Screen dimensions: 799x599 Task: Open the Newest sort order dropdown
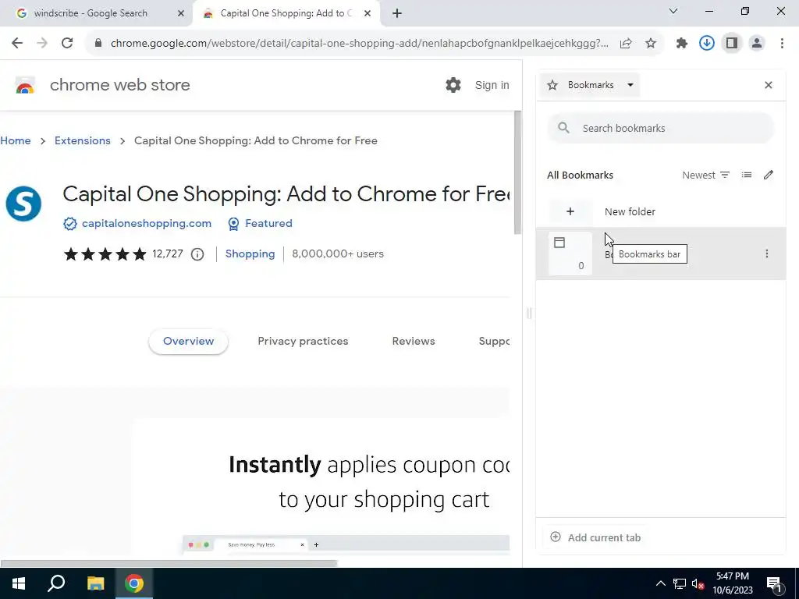(705, 175)
